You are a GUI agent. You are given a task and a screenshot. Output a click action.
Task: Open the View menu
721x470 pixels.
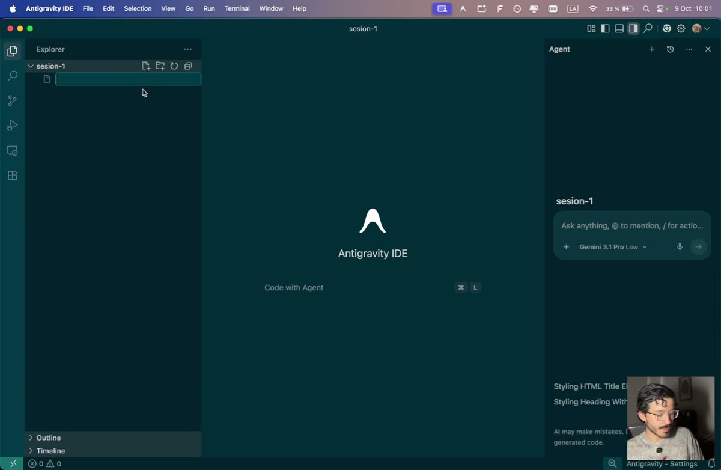pyautogui.click(x=169, y=8)
